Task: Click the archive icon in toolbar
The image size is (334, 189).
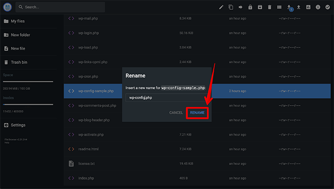Action: point(260,7)
